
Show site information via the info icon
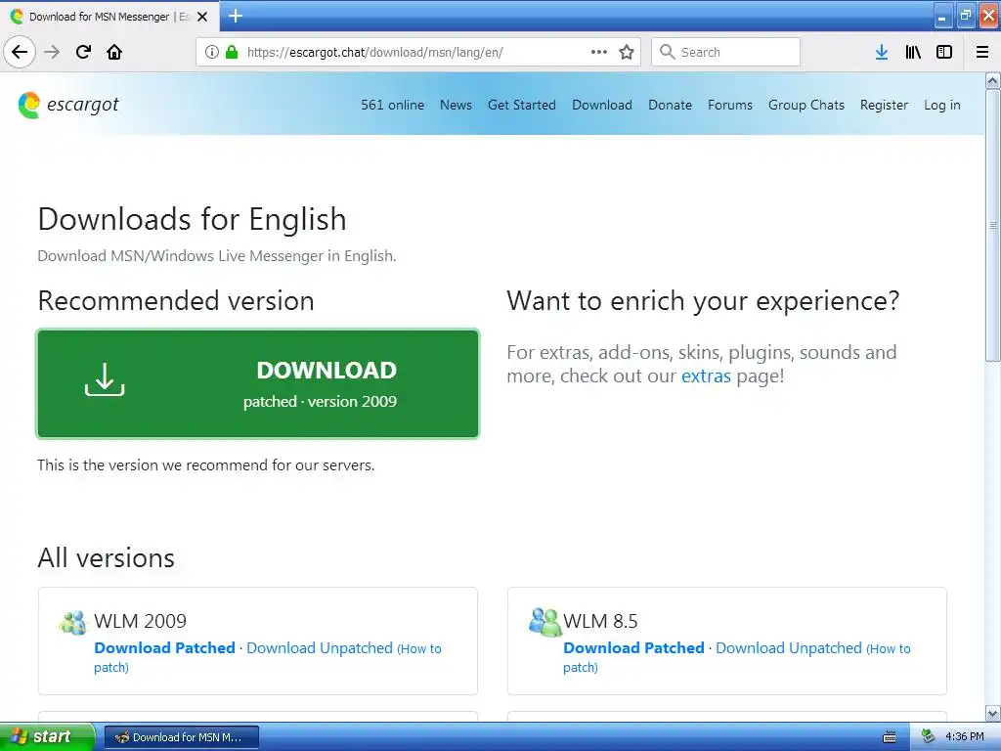tap(212, 52)
